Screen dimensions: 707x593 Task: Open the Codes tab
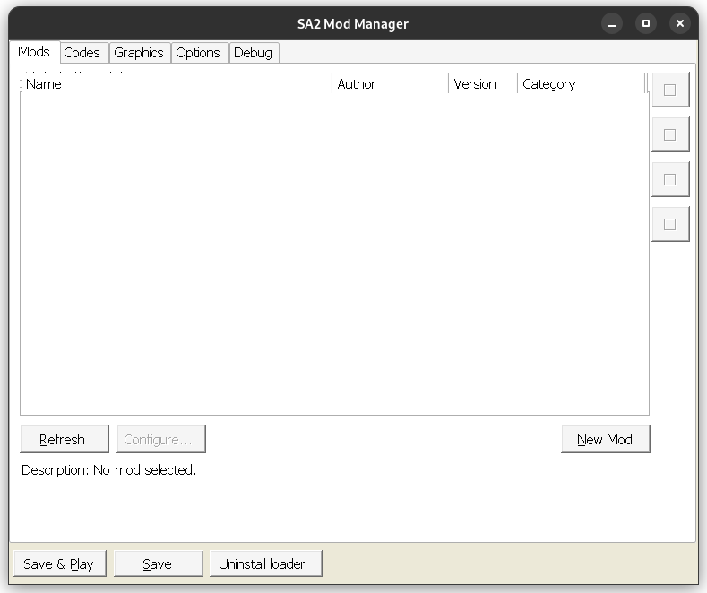(x=84, y=53)
